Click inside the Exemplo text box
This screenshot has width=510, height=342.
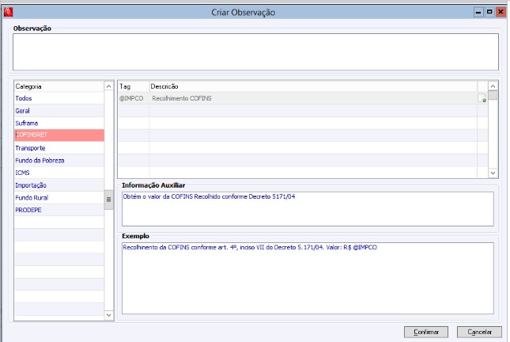point(308,278)
